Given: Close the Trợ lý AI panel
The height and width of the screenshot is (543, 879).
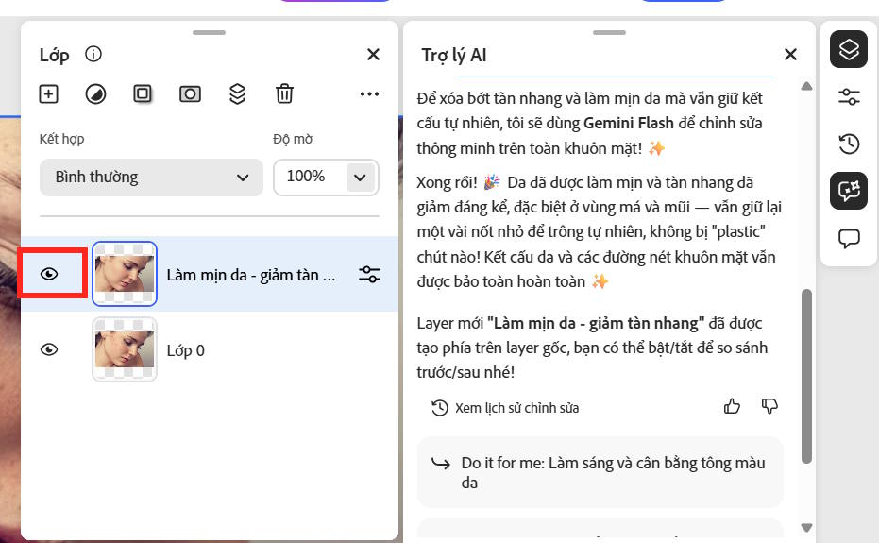Looking at the screenshot, I should [790, 55].
